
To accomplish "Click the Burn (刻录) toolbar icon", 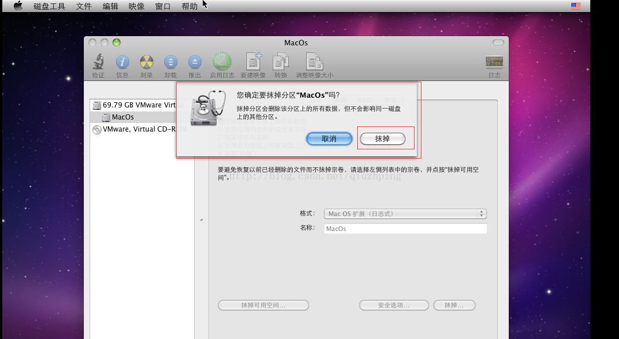I will tap(146, 62).
